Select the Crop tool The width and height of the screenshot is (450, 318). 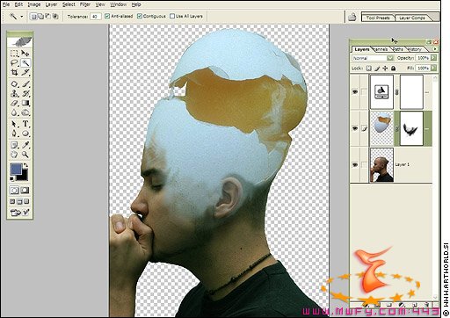(14, 72)
